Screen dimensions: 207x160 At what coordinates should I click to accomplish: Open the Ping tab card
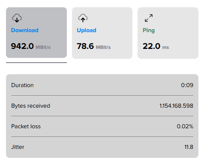point(168,33)
